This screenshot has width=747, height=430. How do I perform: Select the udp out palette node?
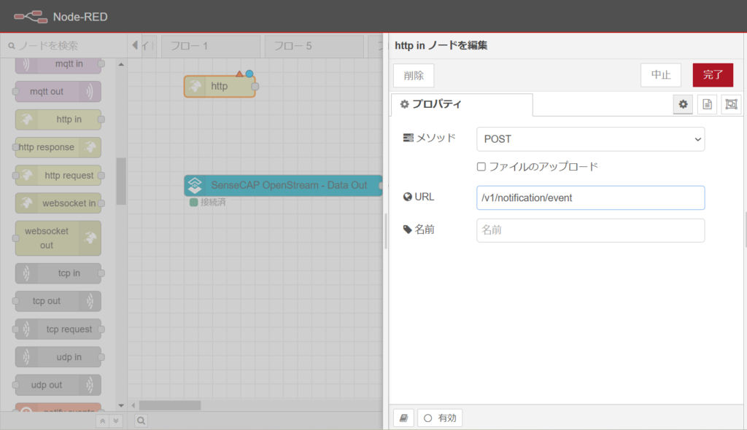tap(58, 385)
